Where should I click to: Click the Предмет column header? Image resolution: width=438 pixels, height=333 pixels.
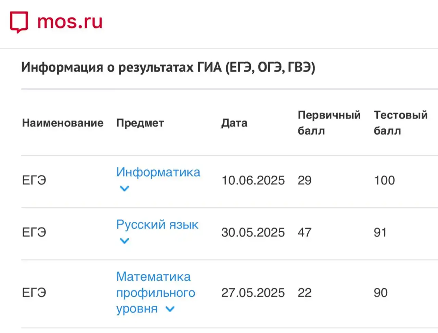140,123
